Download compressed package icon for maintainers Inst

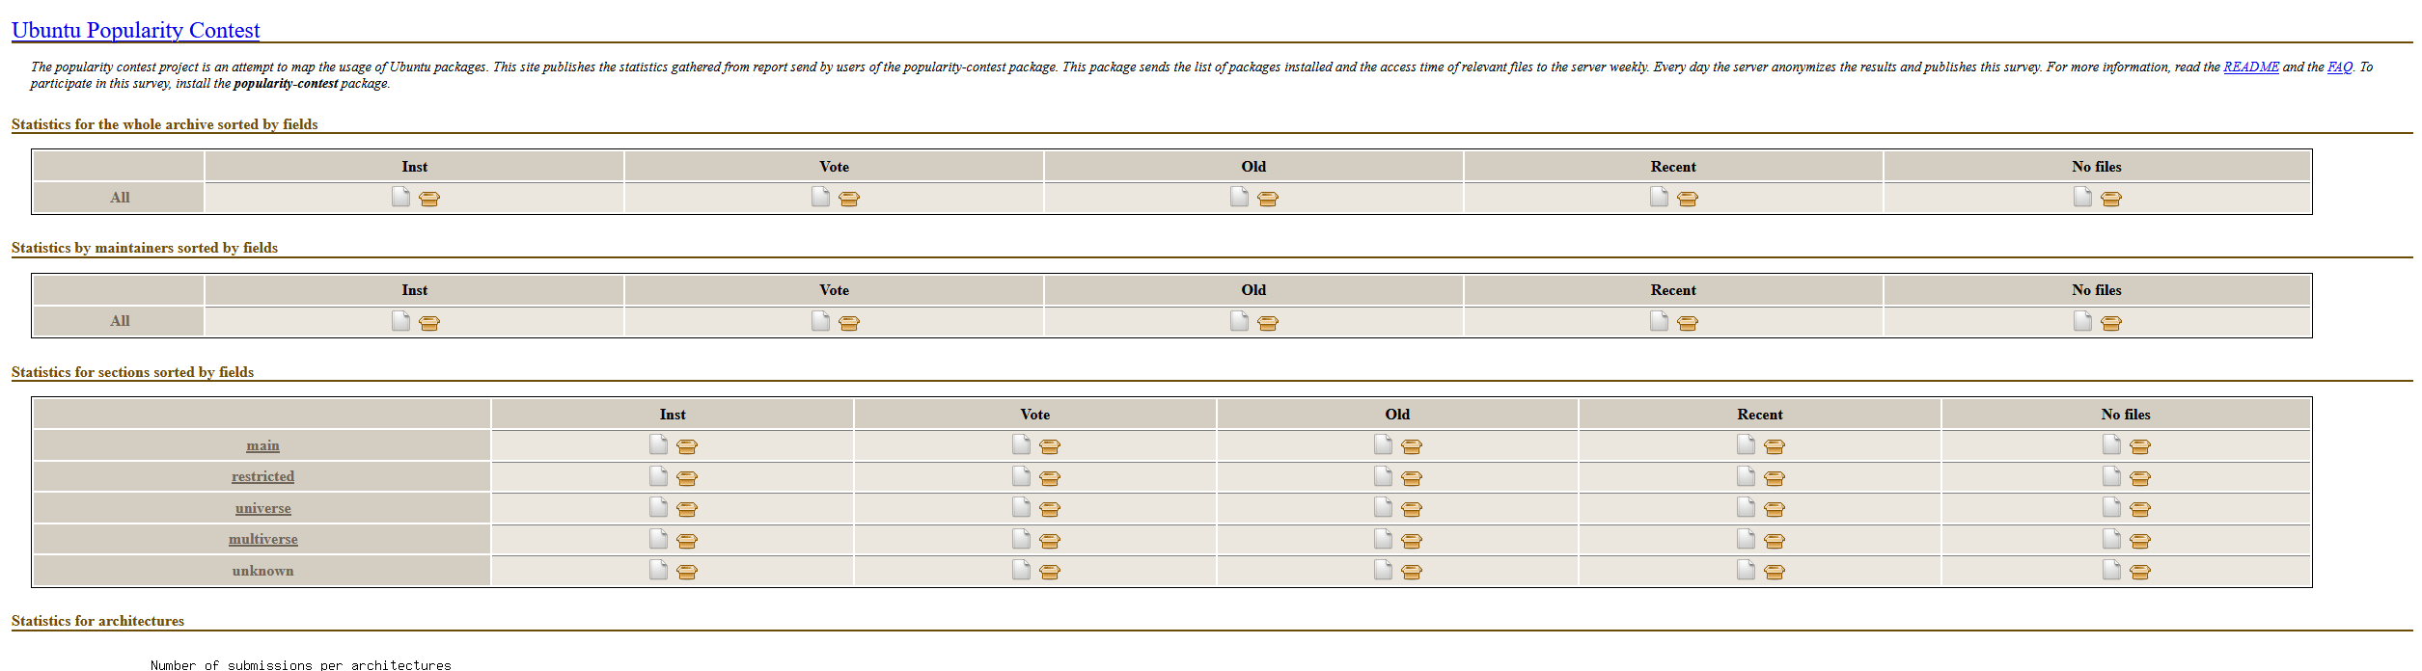pos(429,323)
